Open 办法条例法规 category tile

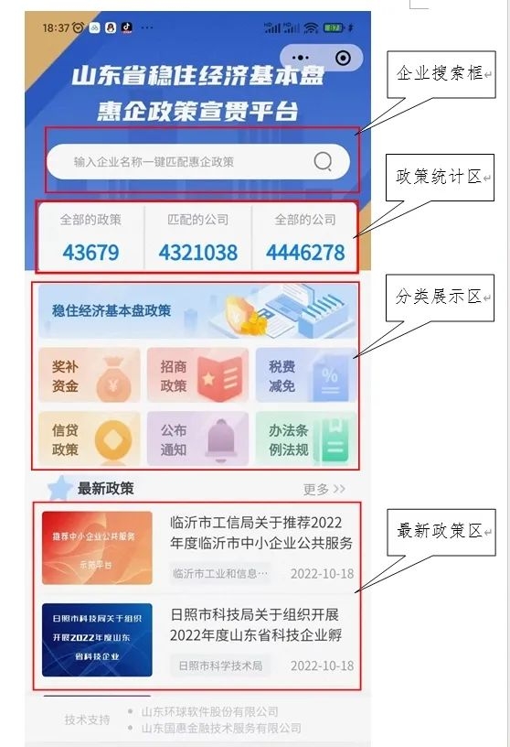point(306,438)
